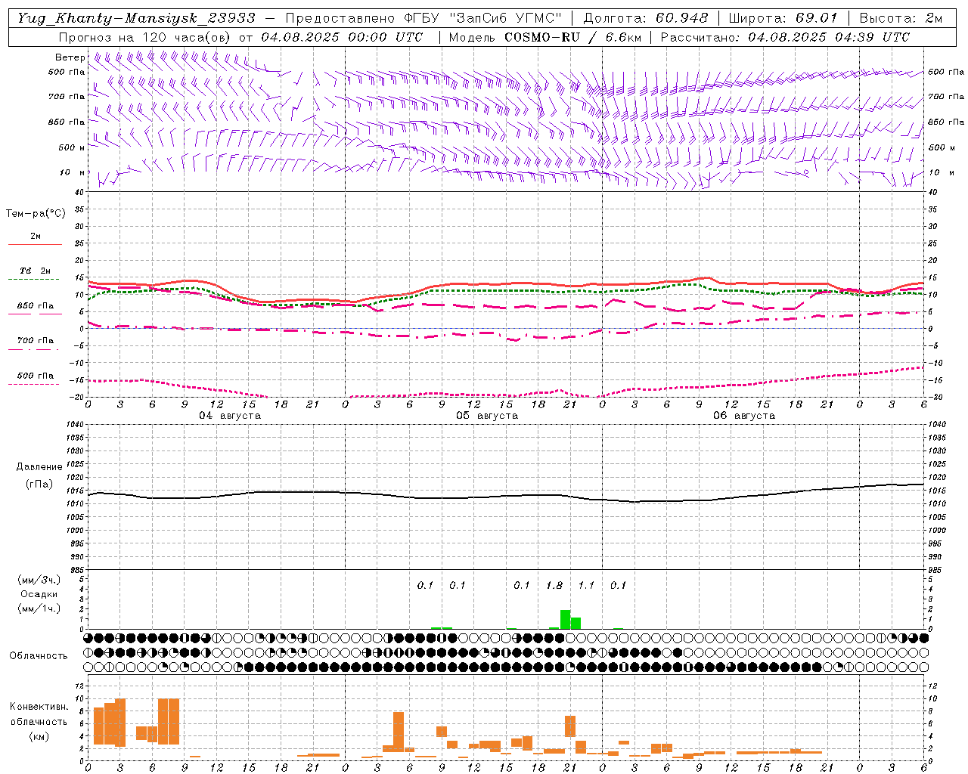
Task: Click the Высота: 2м header field
Action: [x=901, y=18]
